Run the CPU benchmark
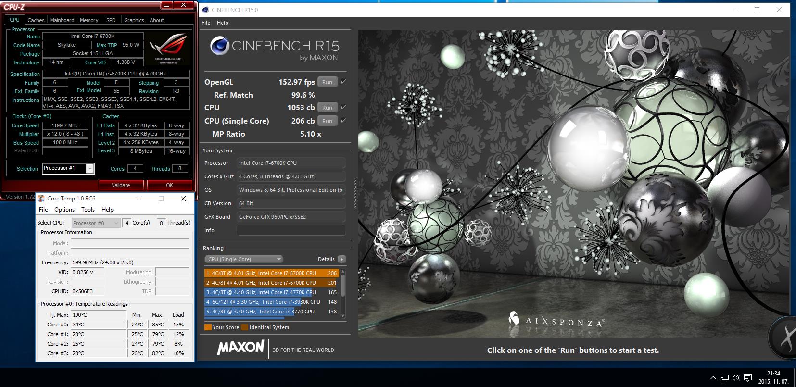The width and height of the screenshot is (796, 387). point(328,108)
